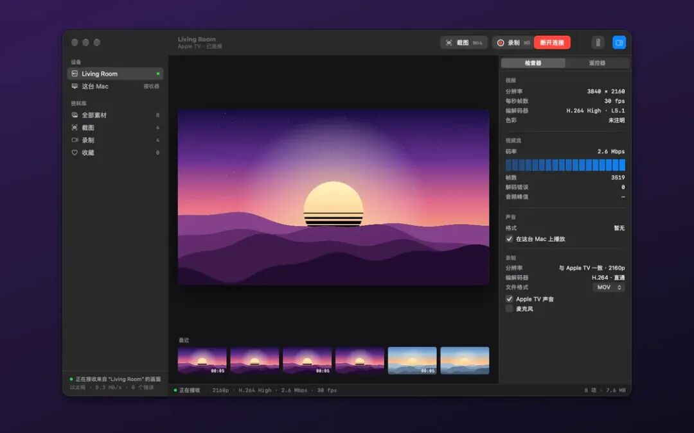Open the MOV file format dropdown

[609, 287]
